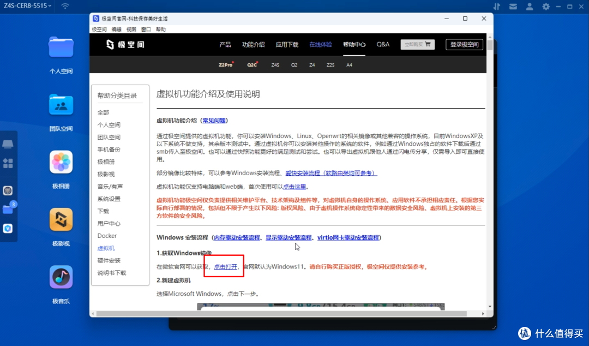
Task: Launch the 极相册 photo app icon
Action: 61,162
